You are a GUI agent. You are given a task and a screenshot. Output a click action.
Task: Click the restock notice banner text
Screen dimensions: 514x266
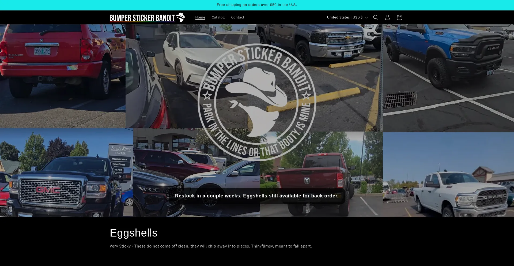pos(257,196)
